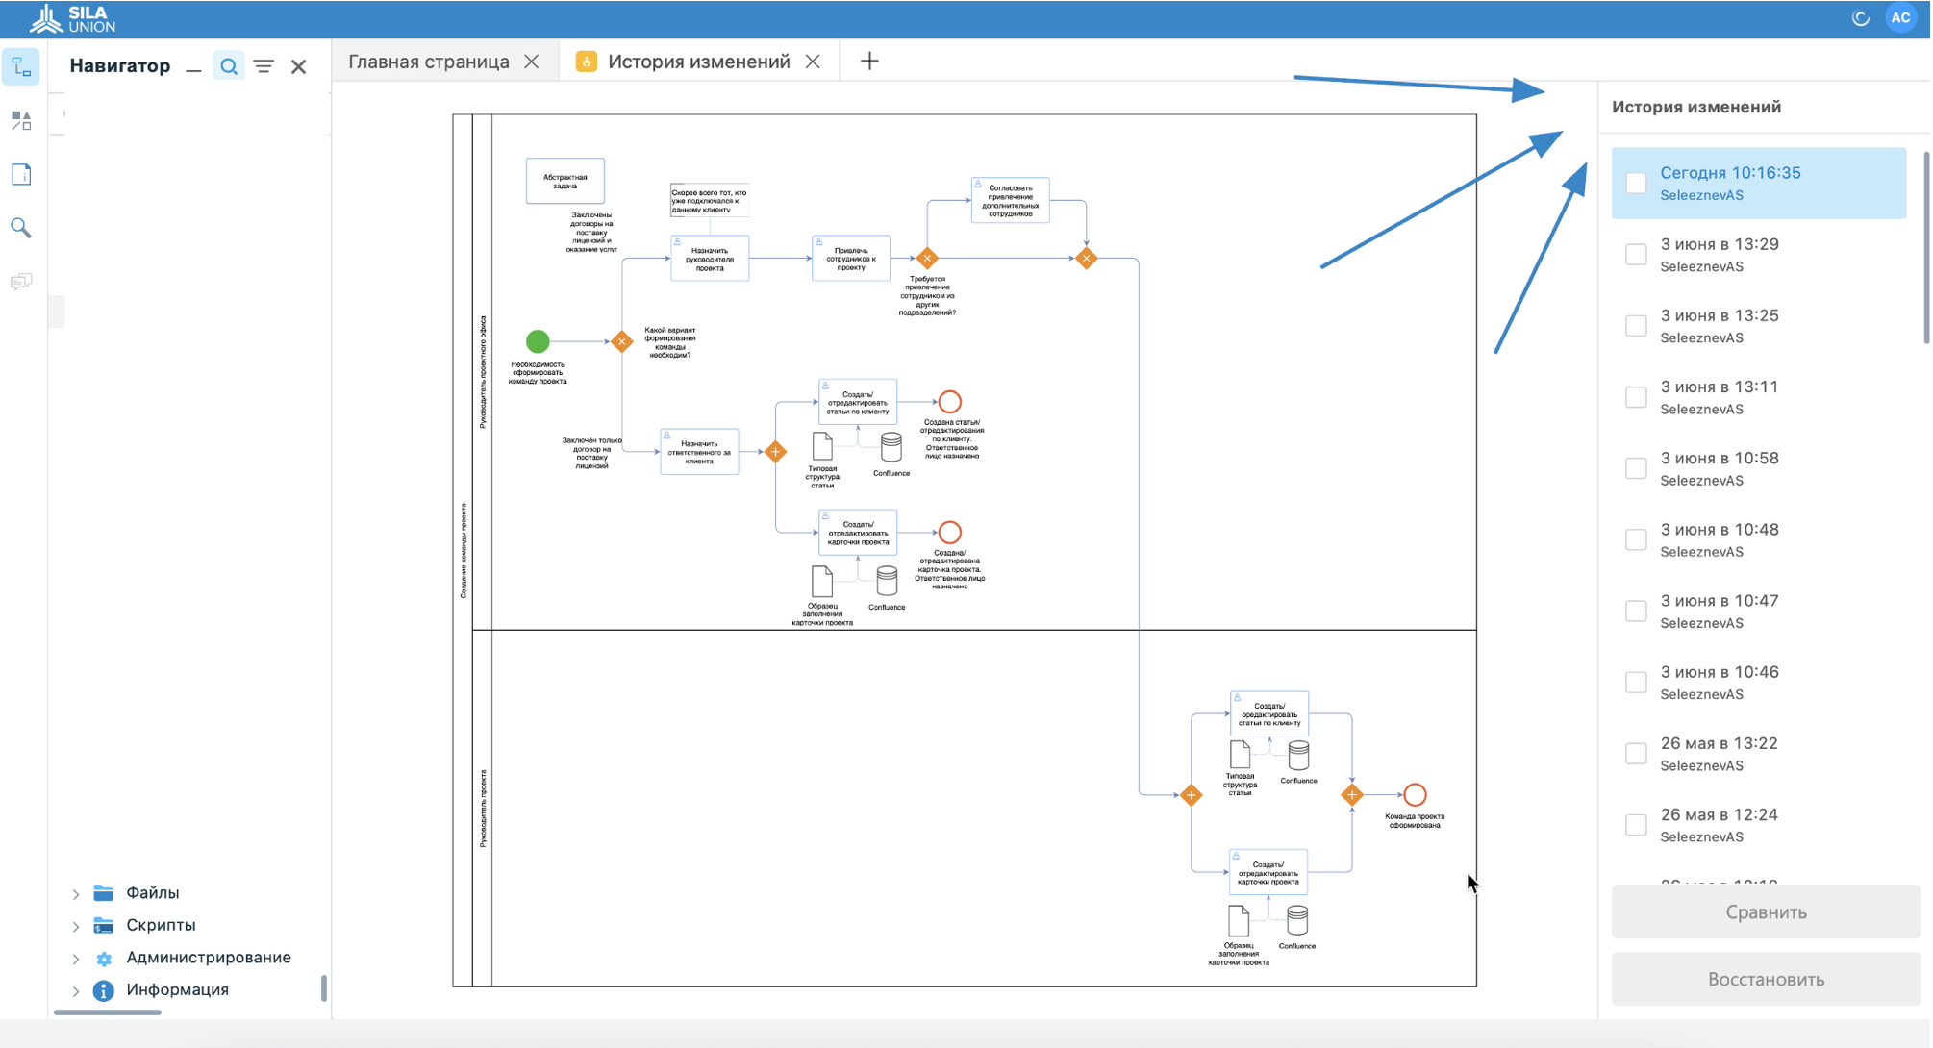1933x1048 pixels.
Task: Switch to the Главная страница tab
Action: (429, 62)
